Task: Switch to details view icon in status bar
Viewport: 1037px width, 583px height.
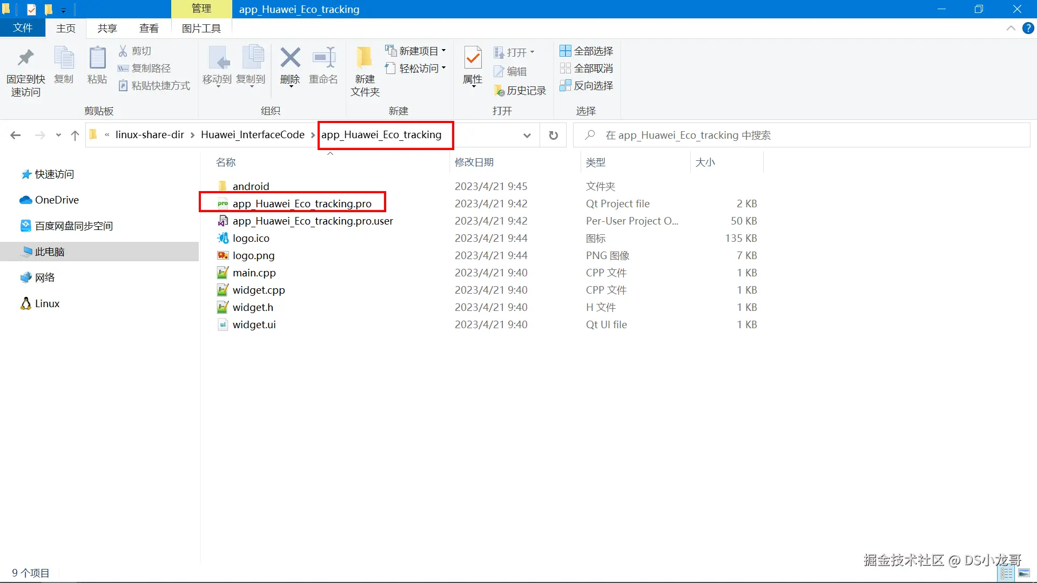Action: click(1006, 573)
